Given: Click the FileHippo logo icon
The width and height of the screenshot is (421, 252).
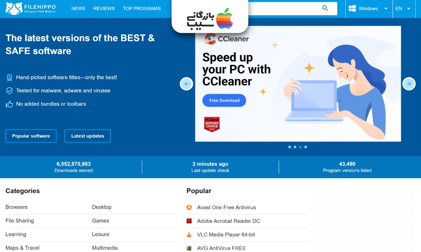Looking at the screenshot, I should click(14, 8).
